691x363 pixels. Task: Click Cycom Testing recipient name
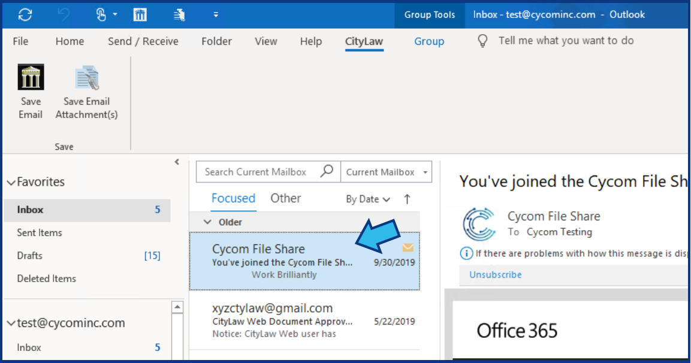tap(559, 232)
